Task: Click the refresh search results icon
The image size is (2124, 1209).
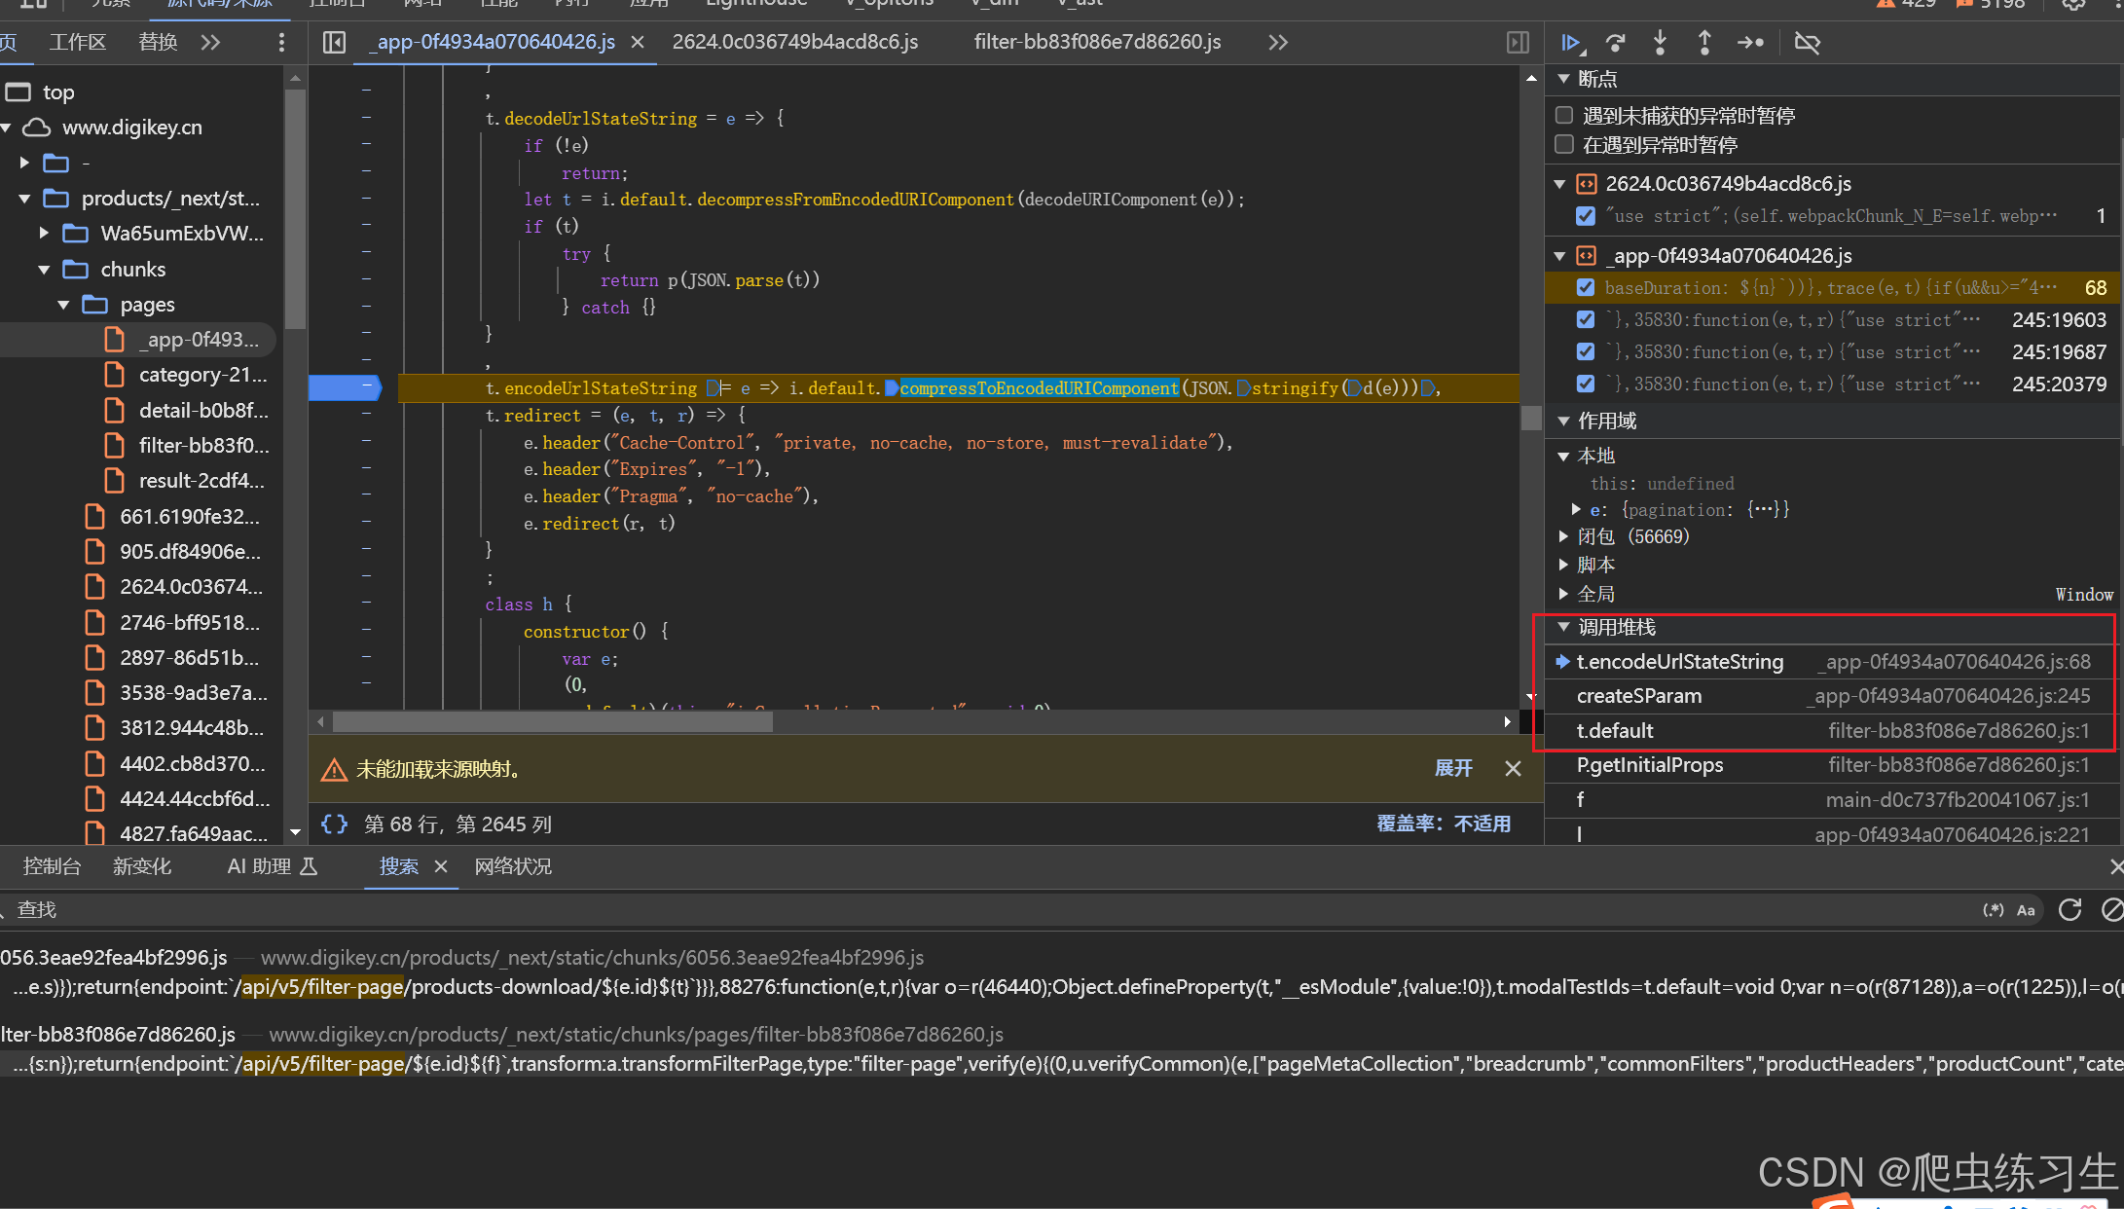Action: (2069, 909)
